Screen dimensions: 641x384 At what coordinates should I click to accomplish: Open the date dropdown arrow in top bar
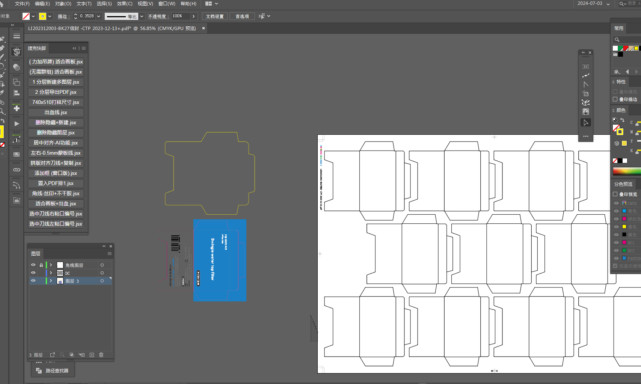point(608,4)
